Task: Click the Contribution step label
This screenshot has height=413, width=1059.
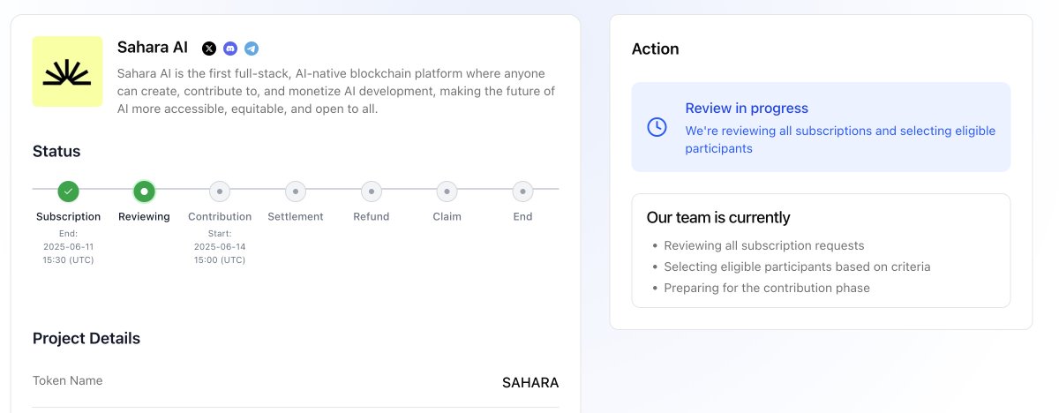Action: click(220, 216)
